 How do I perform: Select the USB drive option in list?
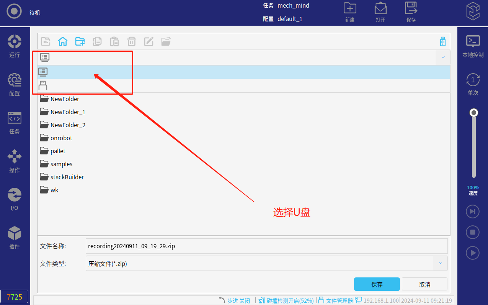(43, 85)
